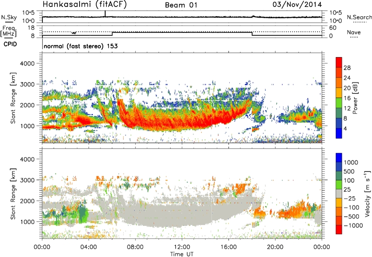Select the N.Search legend label

click(x=359, y=17)
